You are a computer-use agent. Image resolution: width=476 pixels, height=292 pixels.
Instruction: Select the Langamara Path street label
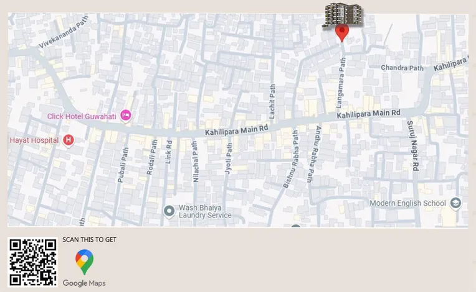(341, 83)
